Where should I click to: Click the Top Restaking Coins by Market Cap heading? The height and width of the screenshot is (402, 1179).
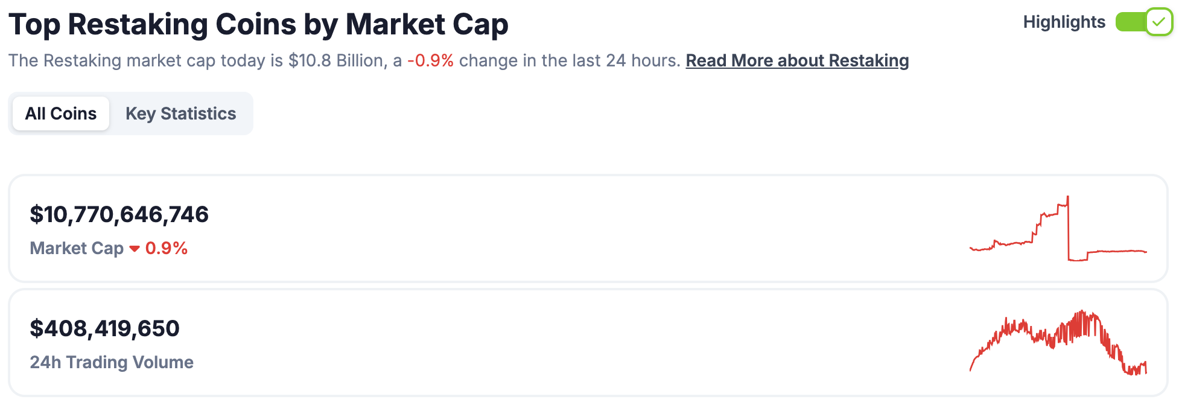258,25
